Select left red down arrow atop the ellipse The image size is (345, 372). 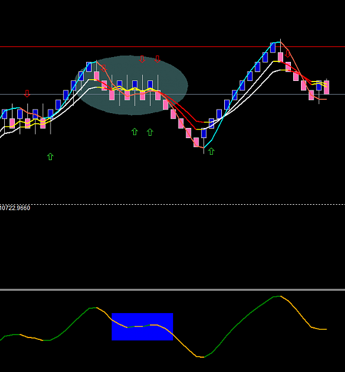click(x=142, y=59)
